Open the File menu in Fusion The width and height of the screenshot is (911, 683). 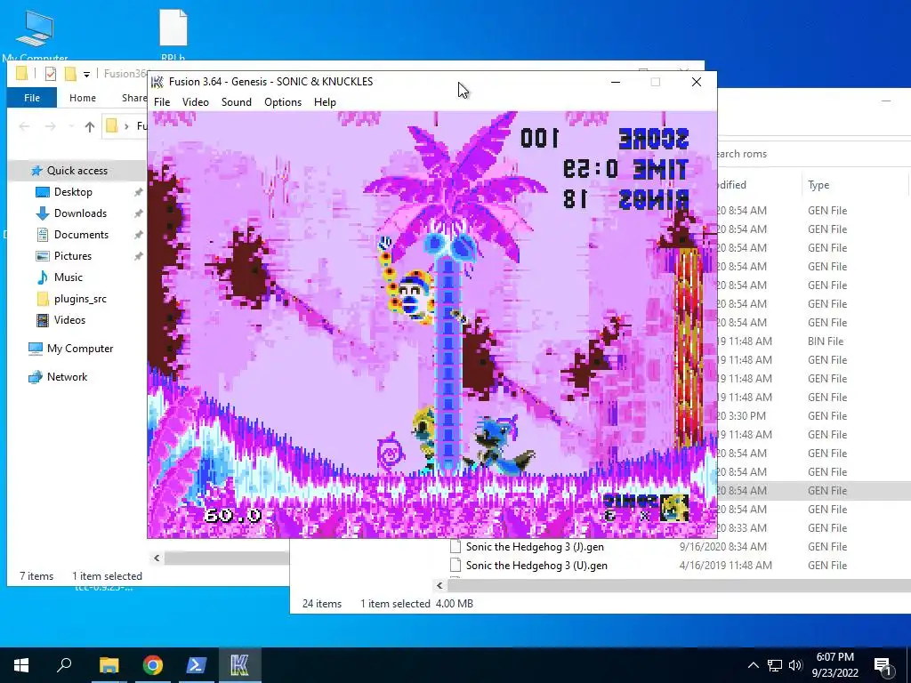(x=162, y=102)
